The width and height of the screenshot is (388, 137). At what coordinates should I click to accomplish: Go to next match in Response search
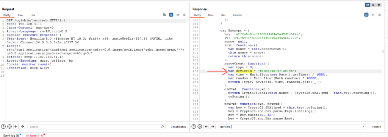click(213, 127)
